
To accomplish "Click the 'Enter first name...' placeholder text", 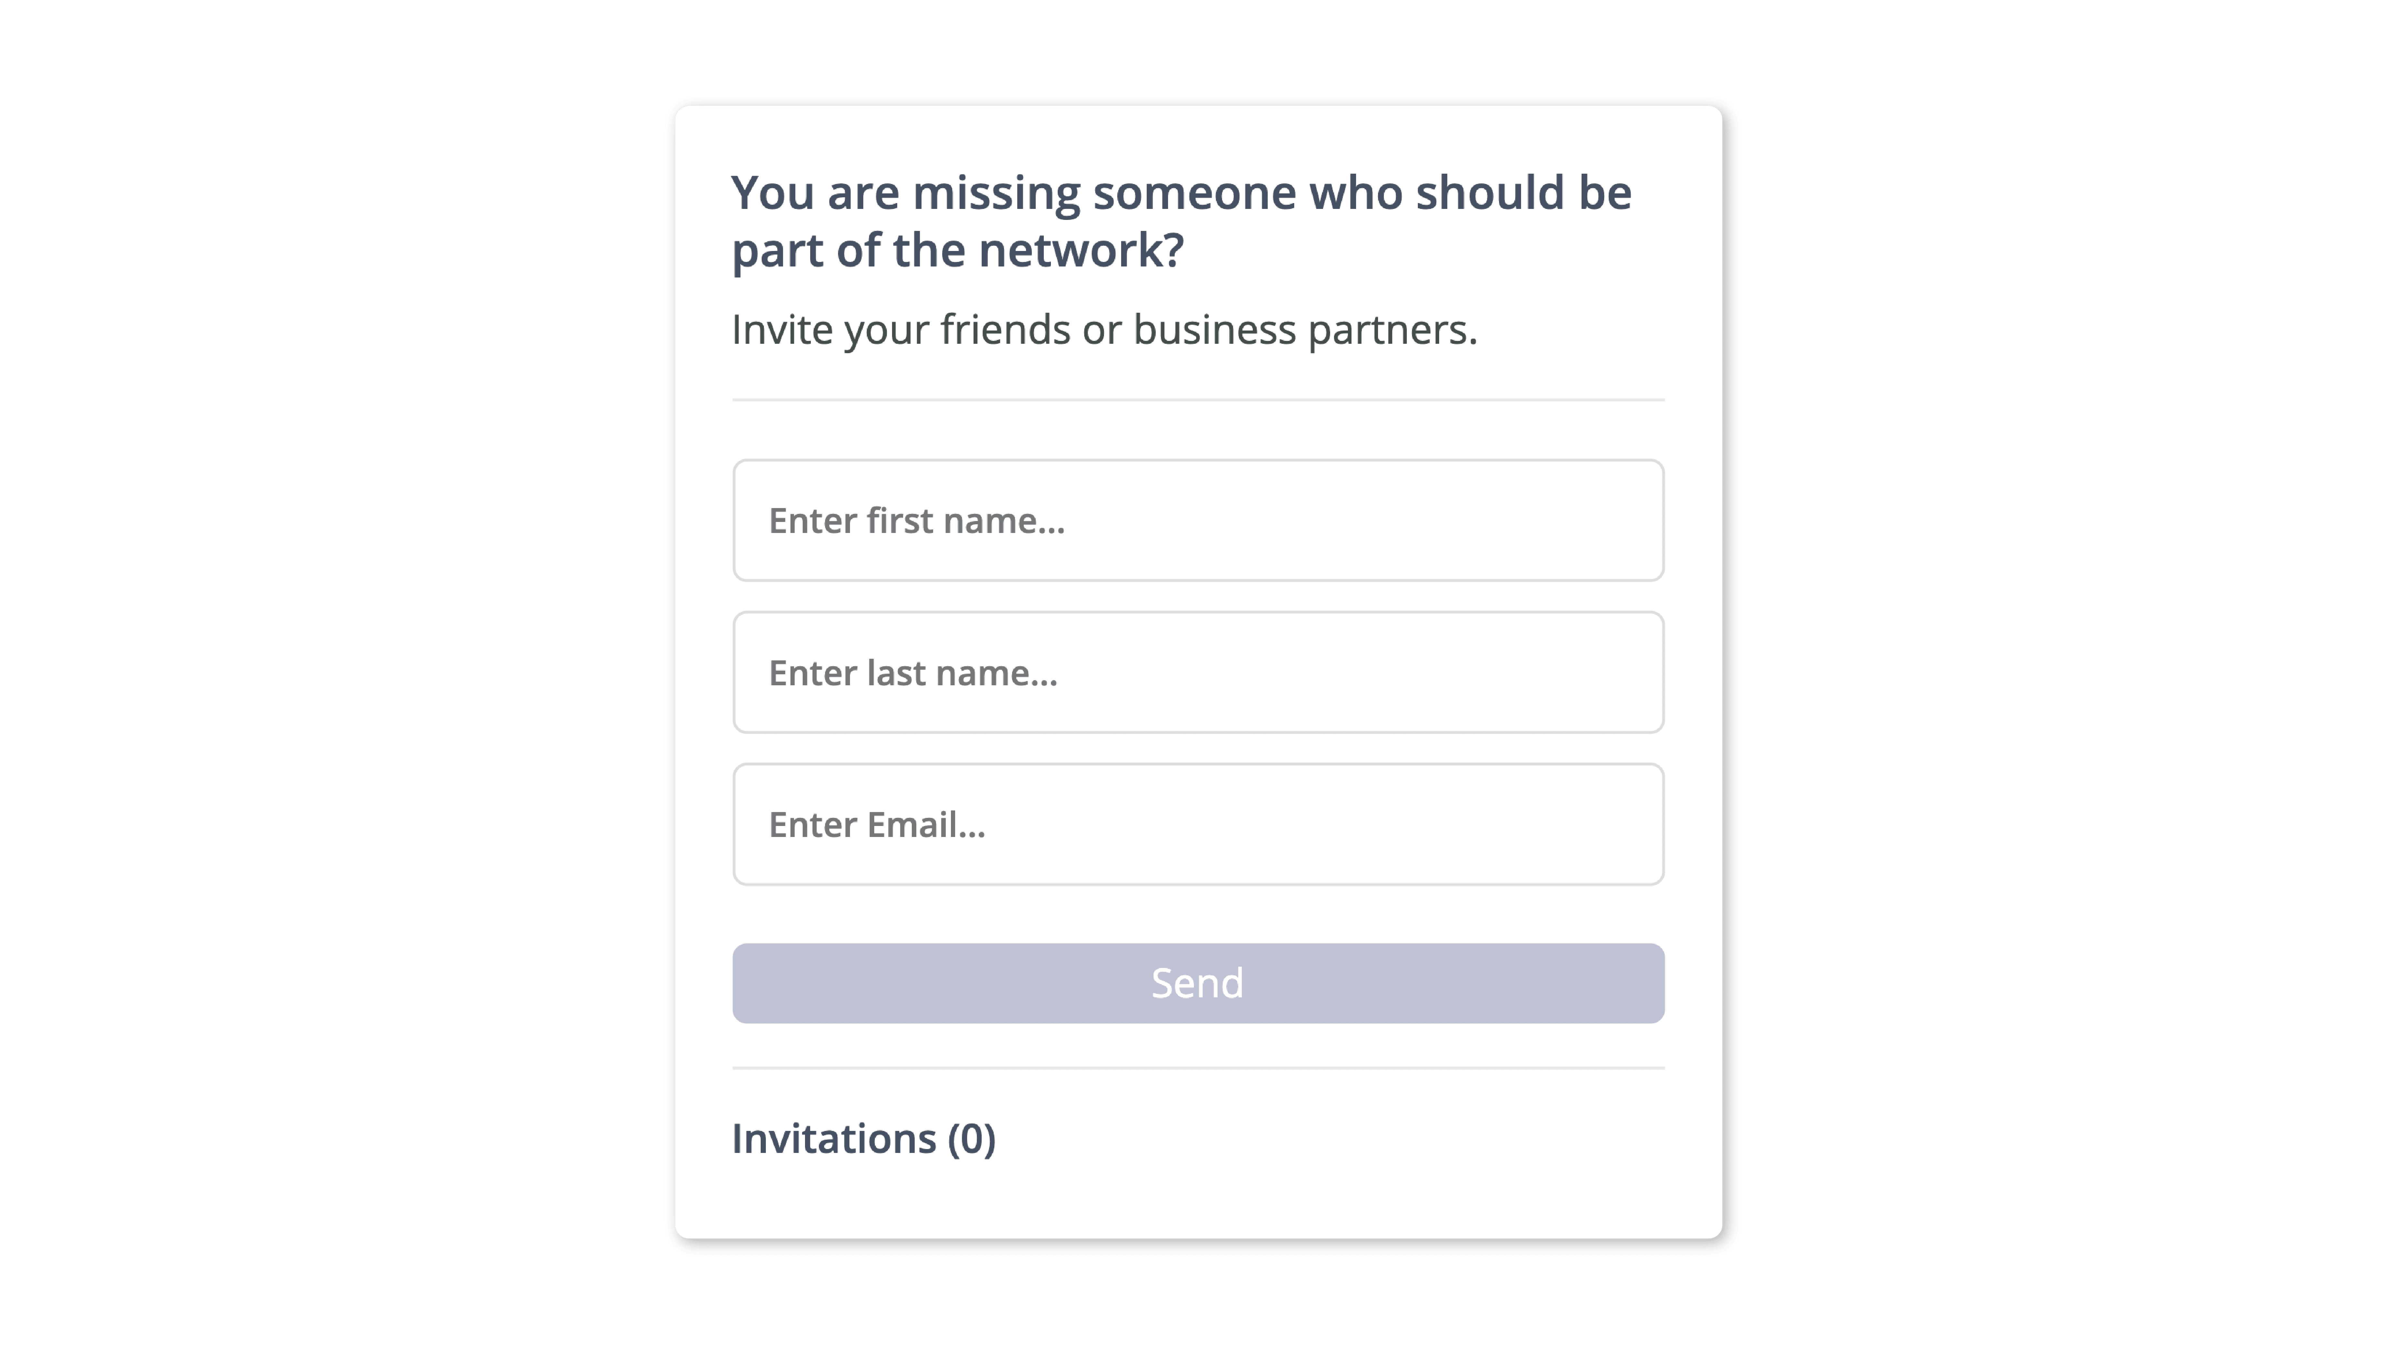I will (x=916, y=521).
